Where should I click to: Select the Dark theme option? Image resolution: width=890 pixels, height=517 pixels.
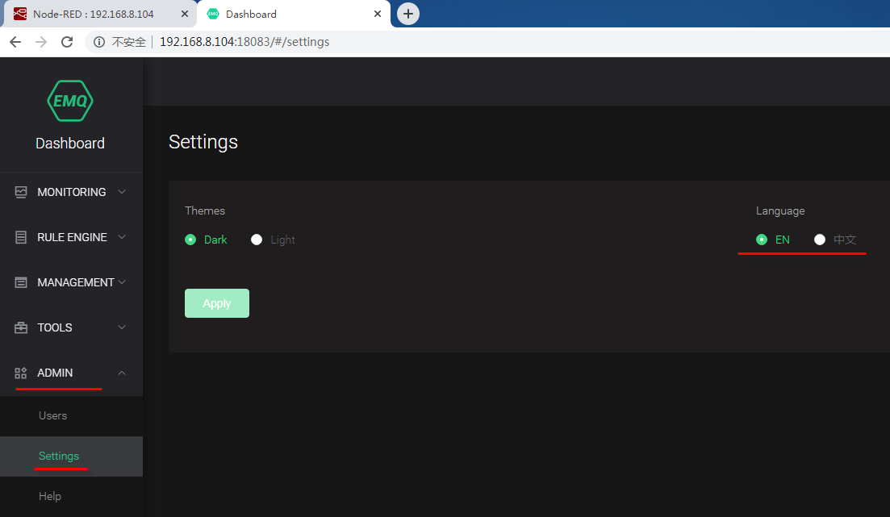pyautogui.click(x=190, y=240)
